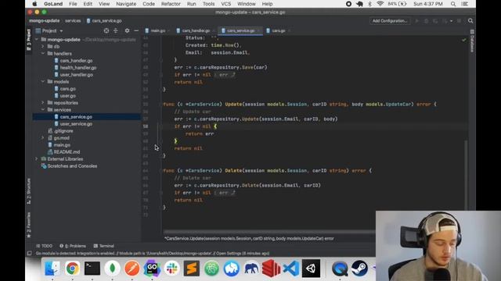Open the Favorites tool window stripe
501x281 pixels.
point(29,225)
